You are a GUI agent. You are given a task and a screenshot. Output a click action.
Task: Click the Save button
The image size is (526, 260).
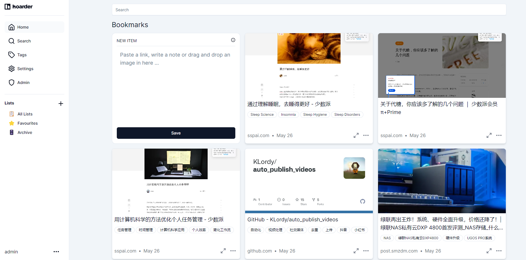[x=176, y=133]
